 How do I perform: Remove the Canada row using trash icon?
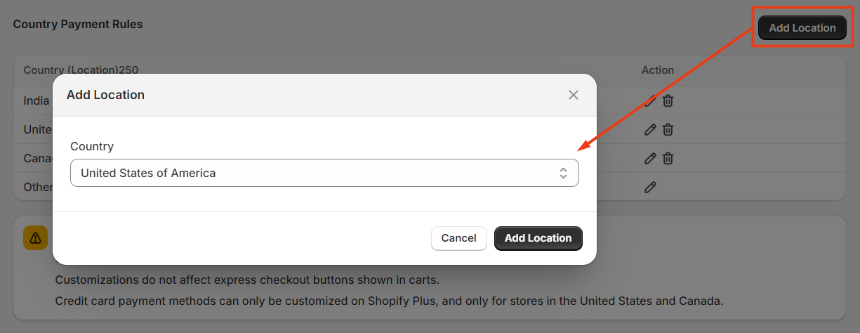[x=668, y=158]
